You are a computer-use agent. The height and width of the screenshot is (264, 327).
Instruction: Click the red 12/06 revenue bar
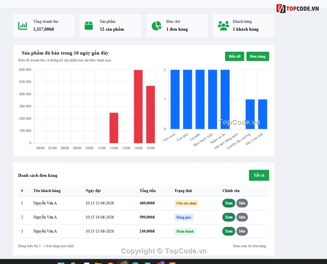click(x=114, y=128)
